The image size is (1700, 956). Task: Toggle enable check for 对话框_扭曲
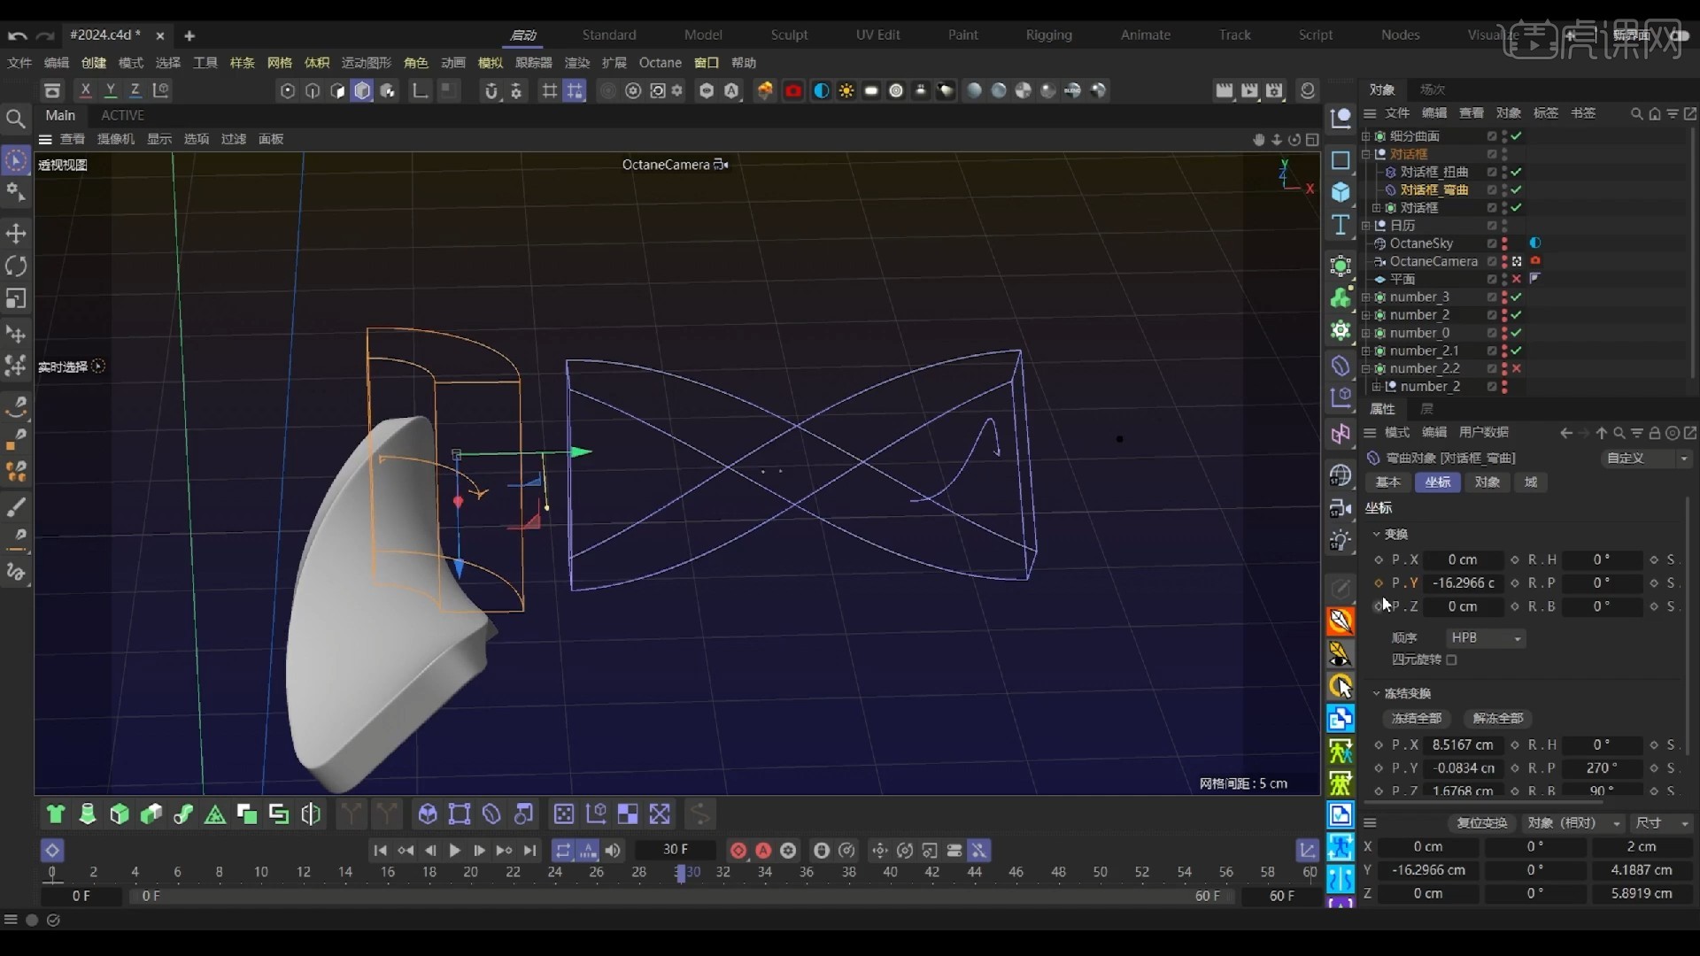click(x=1517, y=172)
